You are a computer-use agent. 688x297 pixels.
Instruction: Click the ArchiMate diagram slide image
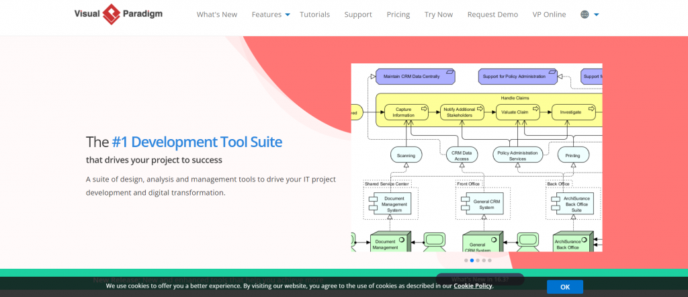(476, 157)
